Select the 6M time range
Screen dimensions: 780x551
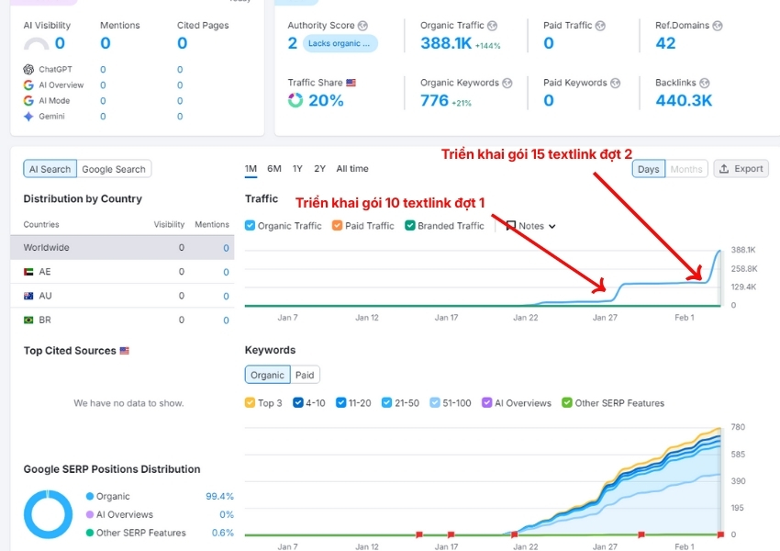(274, 169)
